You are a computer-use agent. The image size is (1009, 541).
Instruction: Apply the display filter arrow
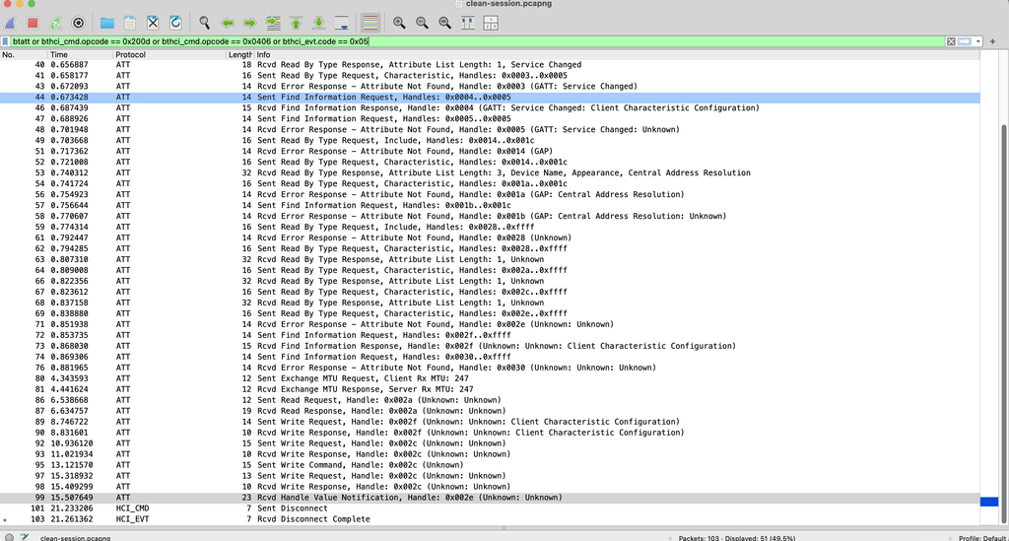[964, 41]
